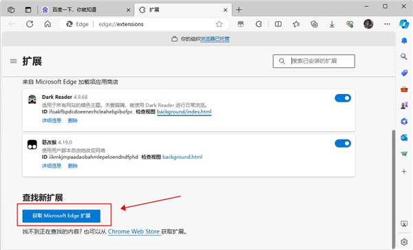Image resolution: width=413 pixels, height=250 pixels.
Task: Click 获取 Microsoft Edge 扩展 button
Action: coord(61,216)
